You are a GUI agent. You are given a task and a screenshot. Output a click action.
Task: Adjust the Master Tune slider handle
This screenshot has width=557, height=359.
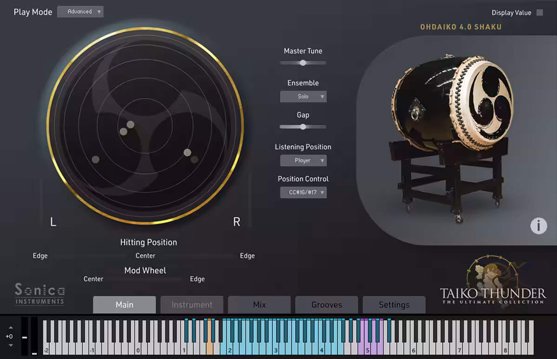(x=303, y=63)
